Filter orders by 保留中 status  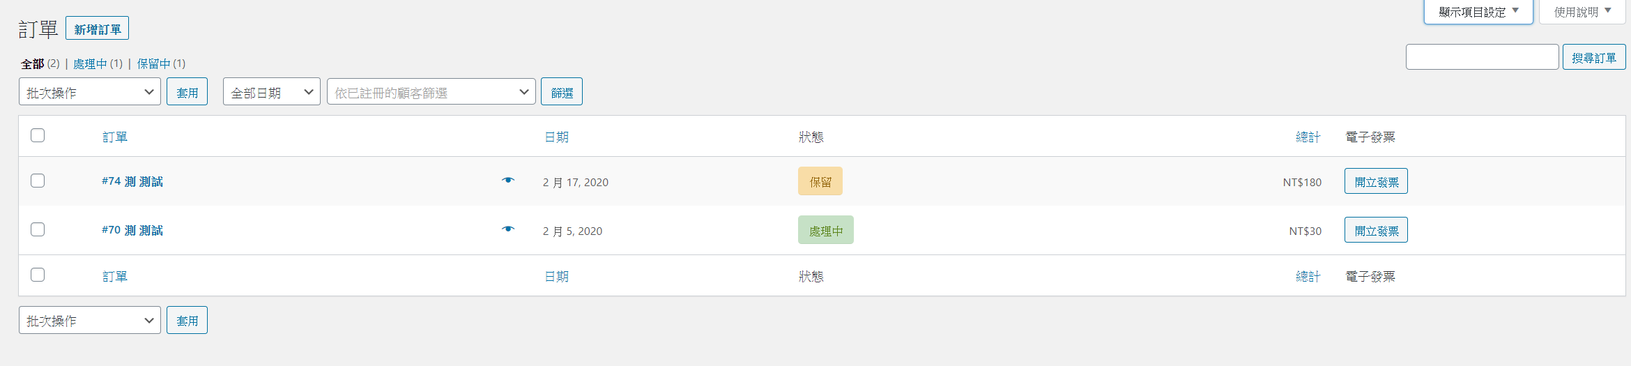coord(154,63)
